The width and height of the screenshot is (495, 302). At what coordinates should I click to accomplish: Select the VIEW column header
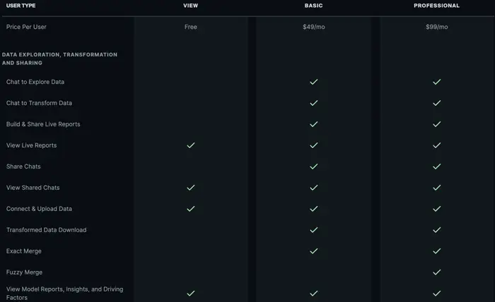pyautogui.click(x=190, y=6)
